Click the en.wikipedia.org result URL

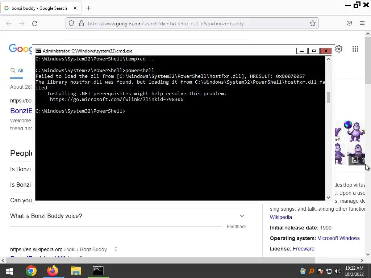(x=58, y=249)
